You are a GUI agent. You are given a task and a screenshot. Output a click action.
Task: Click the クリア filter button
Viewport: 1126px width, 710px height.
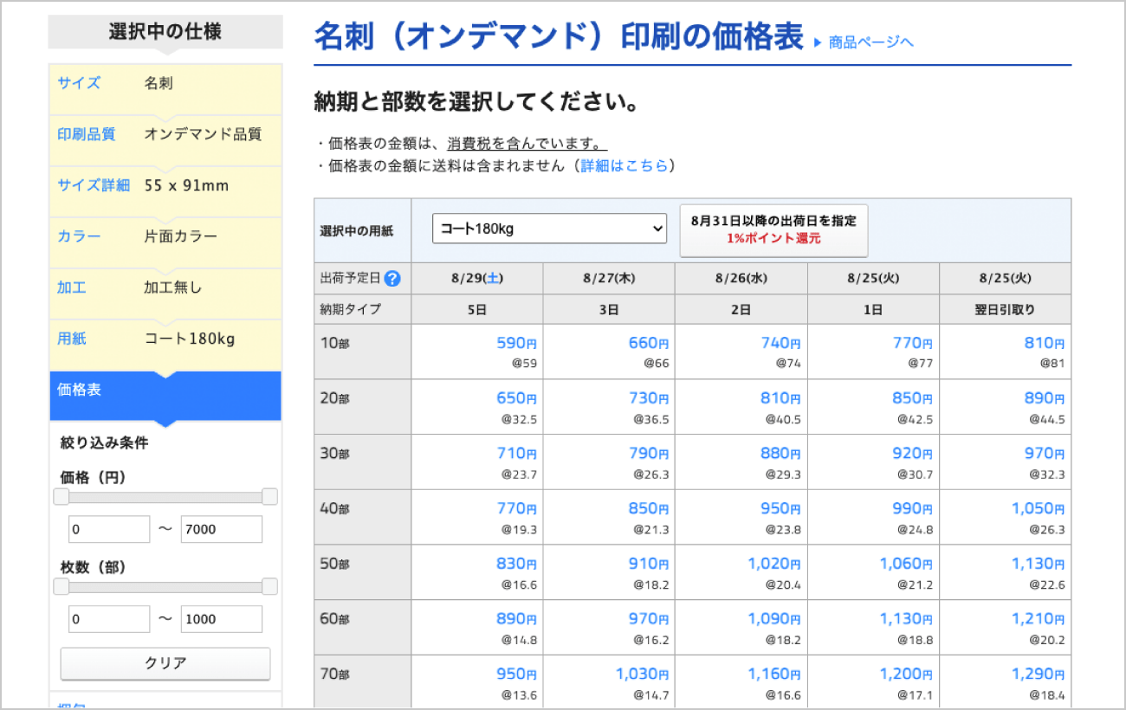tap(165, 663)
